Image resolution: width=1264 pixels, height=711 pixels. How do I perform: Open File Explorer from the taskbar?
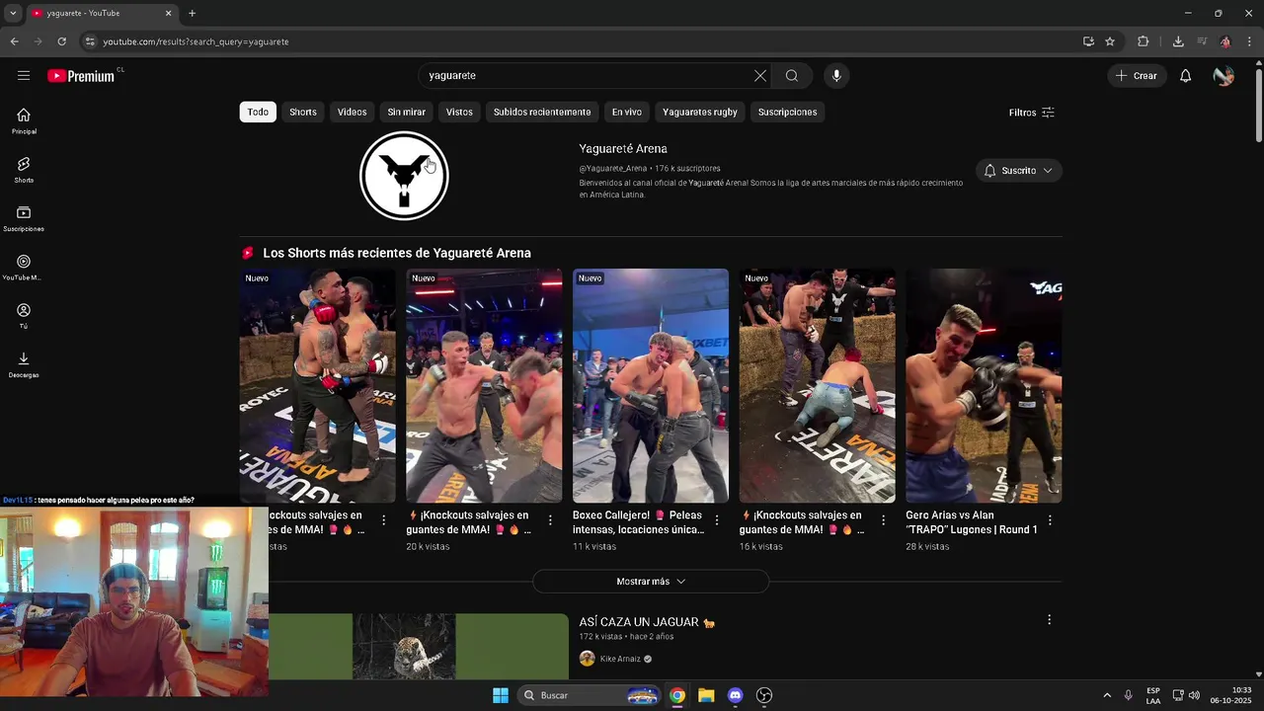706,695
